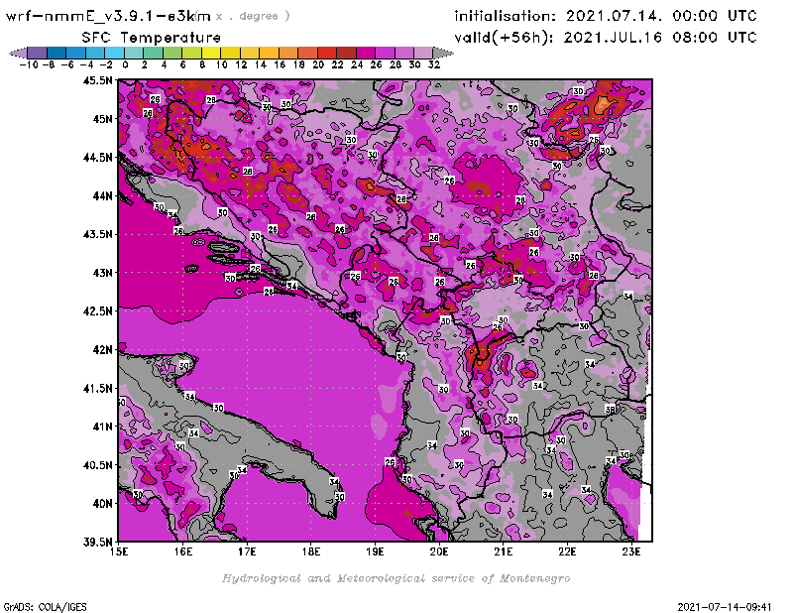Click the dark blue -8 to -6 legend swatch
793x613 pixels.
57,53
